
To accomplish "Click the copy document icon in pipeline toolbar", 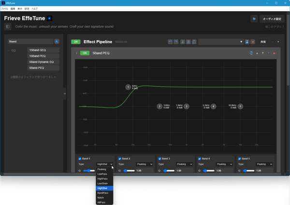I will coord(188,42).
